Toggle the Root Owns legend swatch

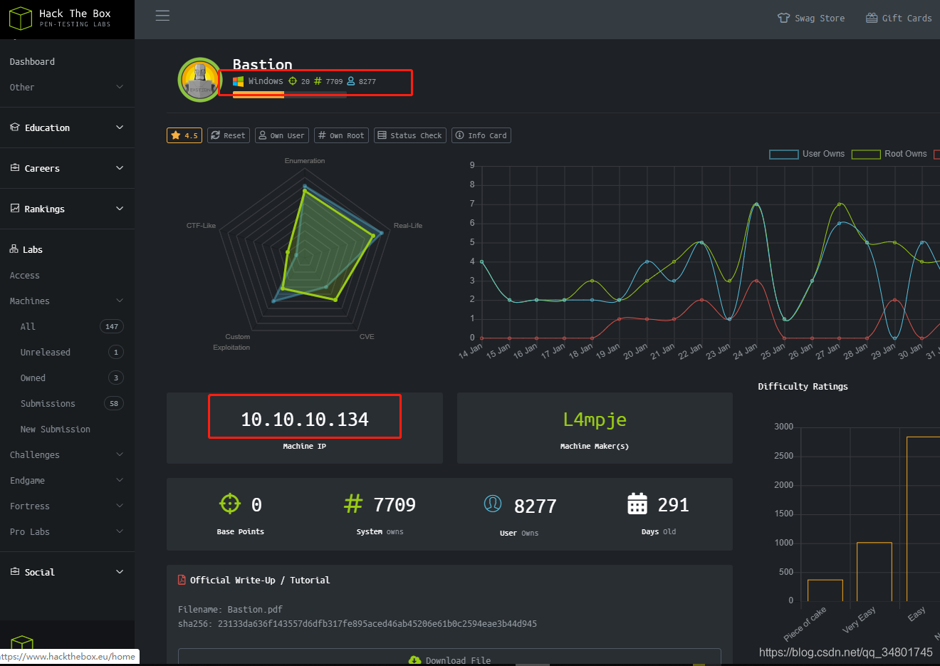coord(866,155)
